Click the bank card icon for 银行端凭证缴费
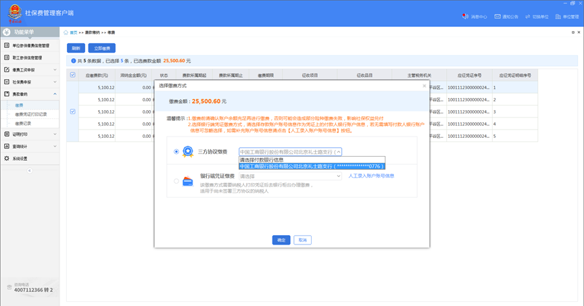Image resolution: width=584 pixels, height=306 pixels. point(188,181)
